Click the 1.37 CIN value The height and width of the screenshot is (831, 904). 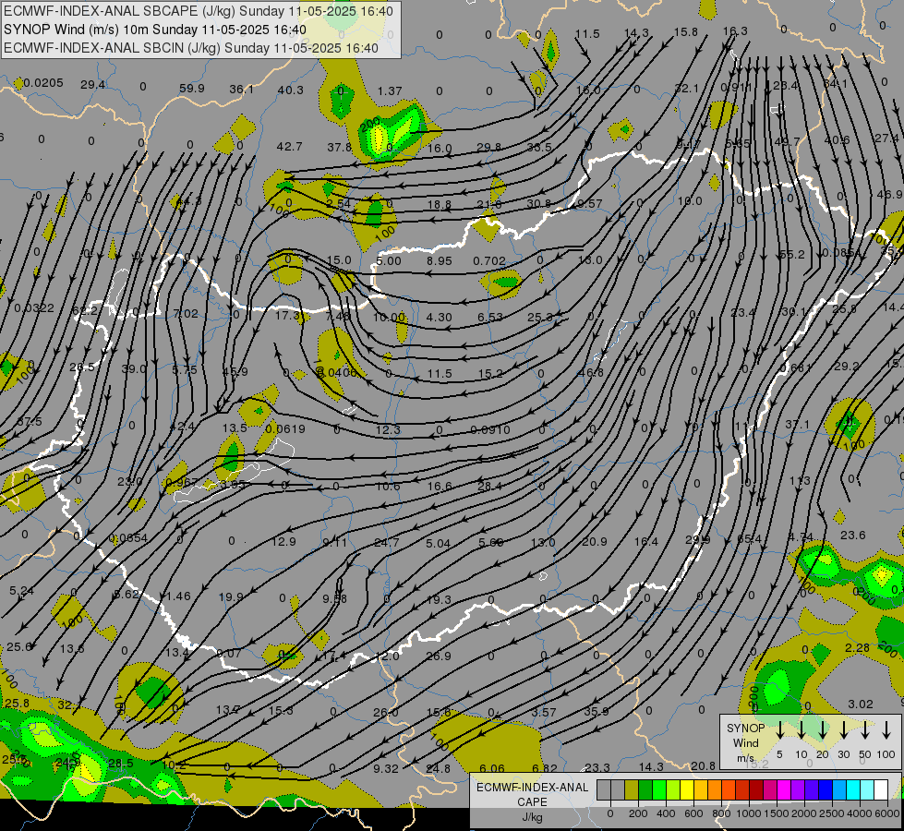coord(390,91)
